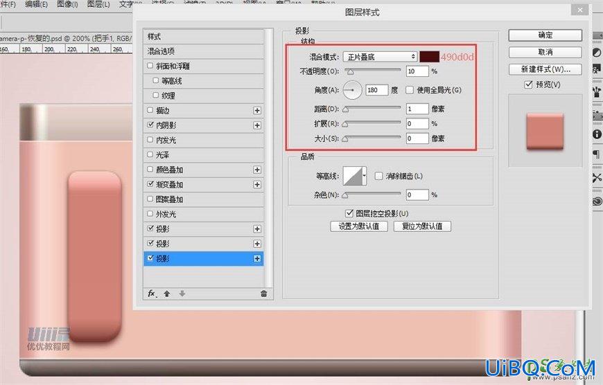603x385 pixels.
Task: Select the 混合选项 entry
Action: [203, 51]
